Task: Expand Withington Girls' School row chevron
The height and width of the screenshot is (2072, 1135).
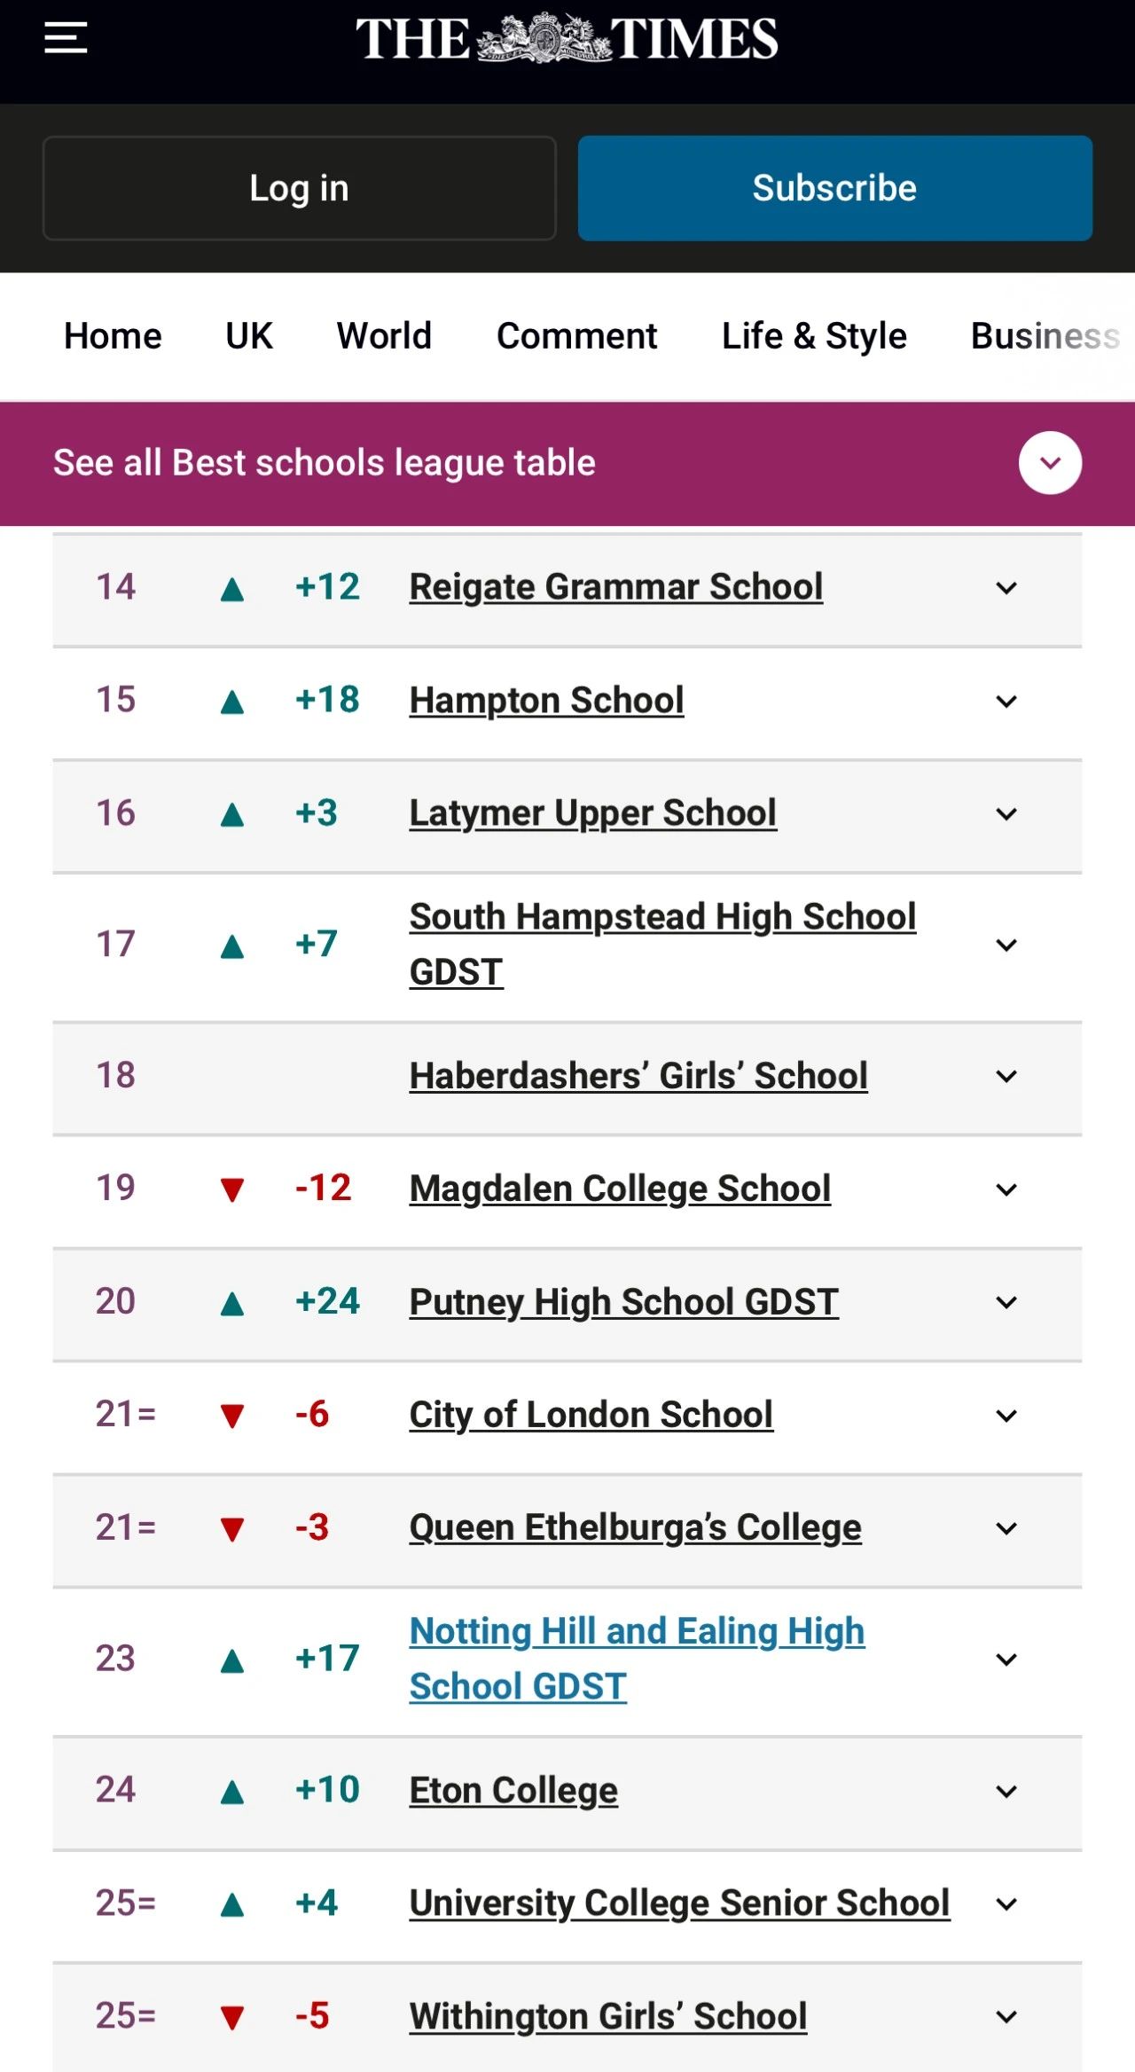Action: 1006,2018
